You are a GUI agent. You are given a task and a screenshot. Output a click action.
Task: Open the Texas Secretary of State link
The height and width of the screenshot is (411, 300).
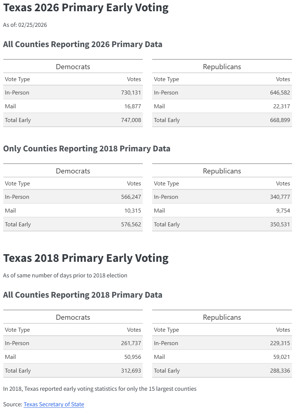tap(54, 404)
